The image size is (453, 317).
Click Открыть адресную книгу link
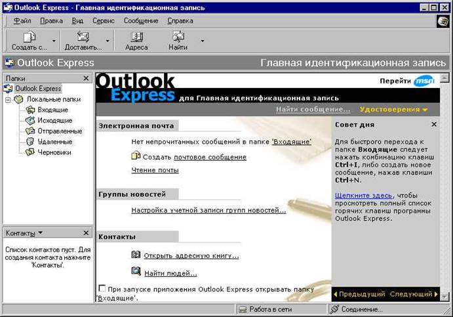[191, 256]
